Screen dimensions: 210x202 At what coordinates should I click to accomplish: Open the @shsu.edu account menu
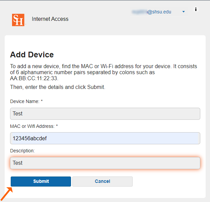click(x=159, y=12)
